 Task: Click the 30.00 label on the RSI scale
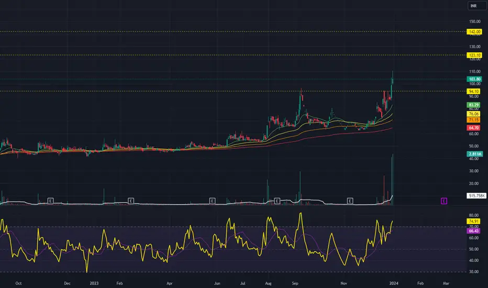(474, 272)
